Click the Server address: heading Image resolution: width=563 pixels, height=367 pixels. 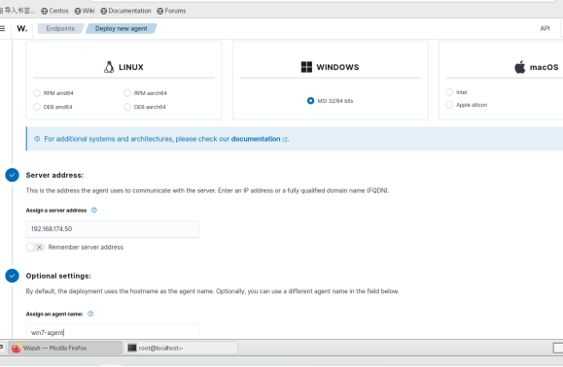pyautogui.click(x=54, y=175)
